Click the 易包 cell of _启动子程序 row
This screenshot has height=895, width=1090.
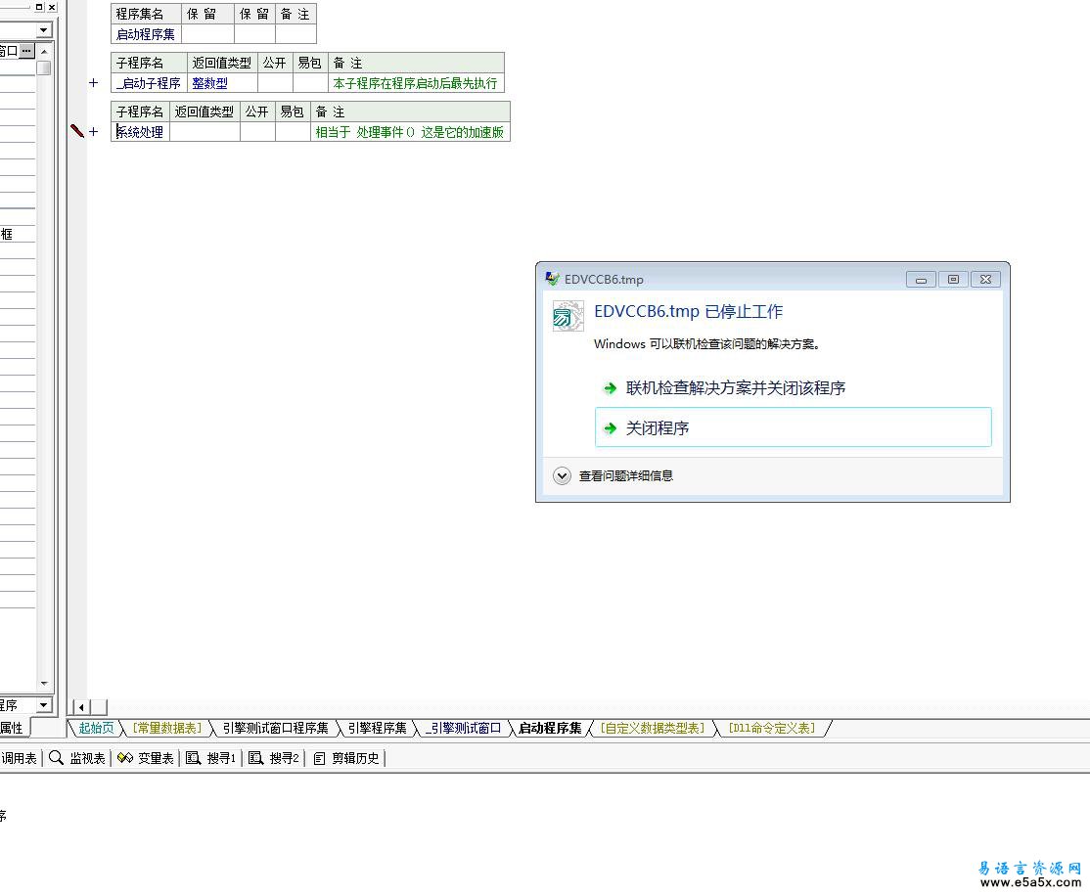tap(311, 83)
